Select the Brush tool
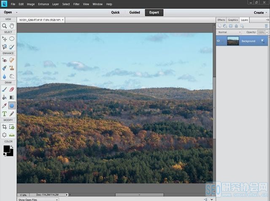Viewport: 270px width, 201px height. 4,89
